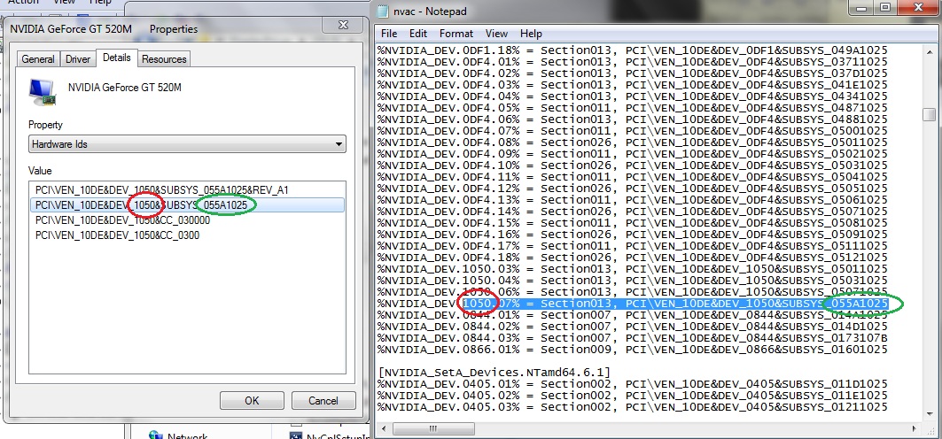This screenshot has height=439, width=942.
Task: Select the Details tab
Action: click(117, 58)
